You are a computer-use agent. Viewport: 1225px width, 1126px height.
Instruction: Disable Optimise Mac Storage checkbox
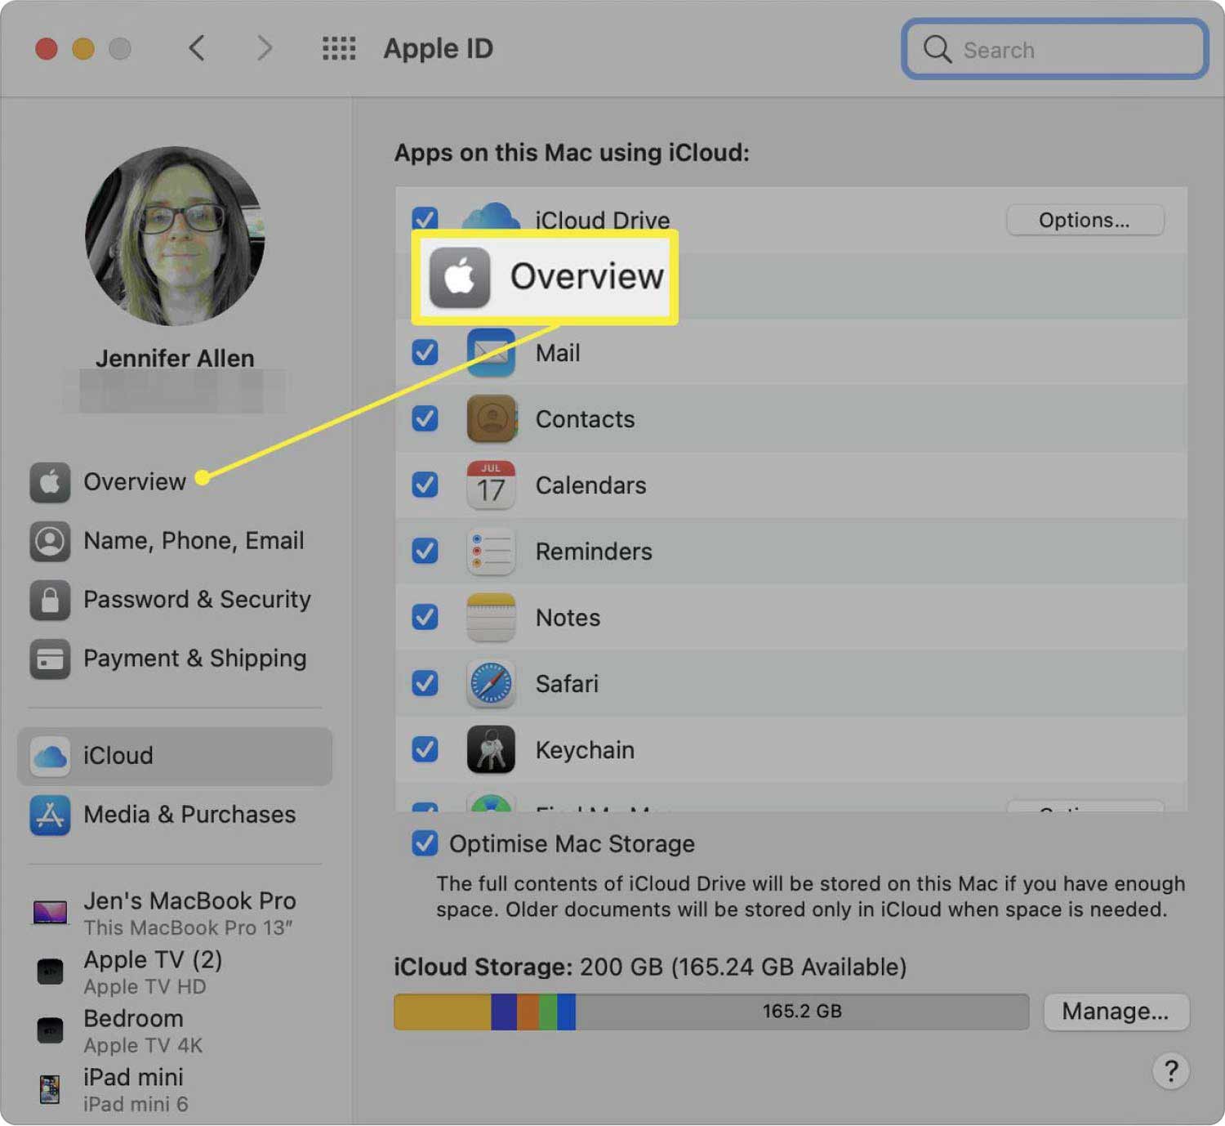coord(425,844)
